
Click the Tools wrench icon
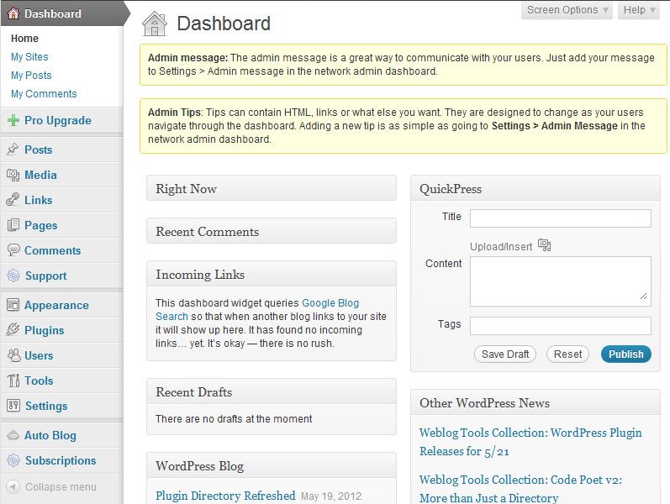(x=13, y=381)
